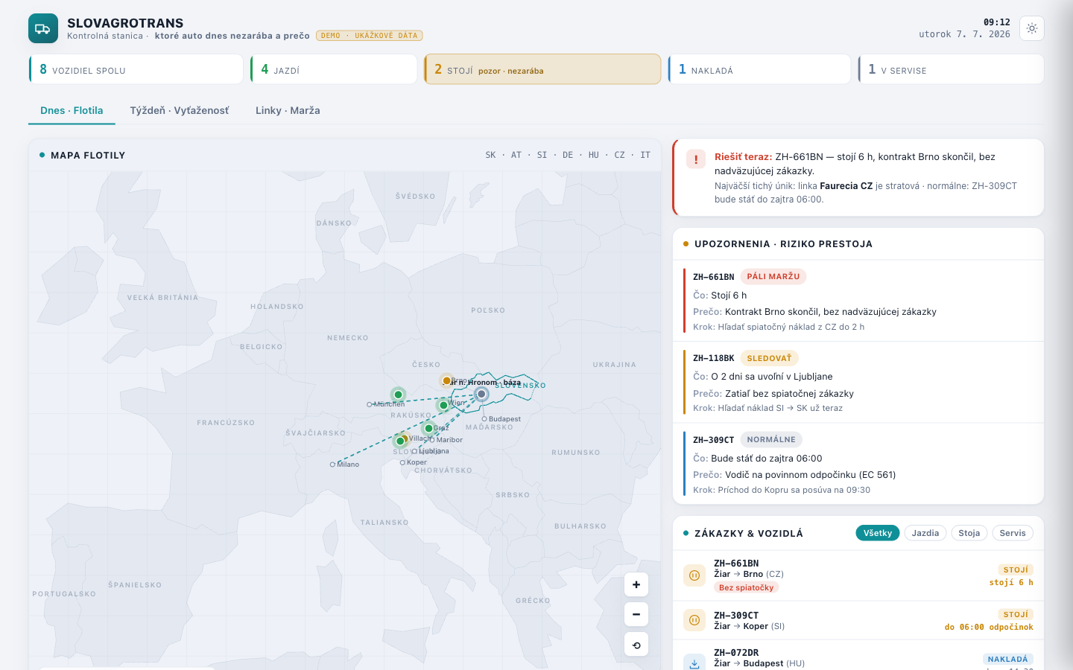Select the Všetky filter chip
This screenshot has height=670, width=1073.
point(878,533)
